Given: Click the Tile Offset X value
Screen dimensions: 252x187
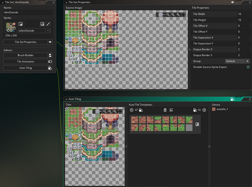Looking at the screenshot, I should tap(243, 26).
